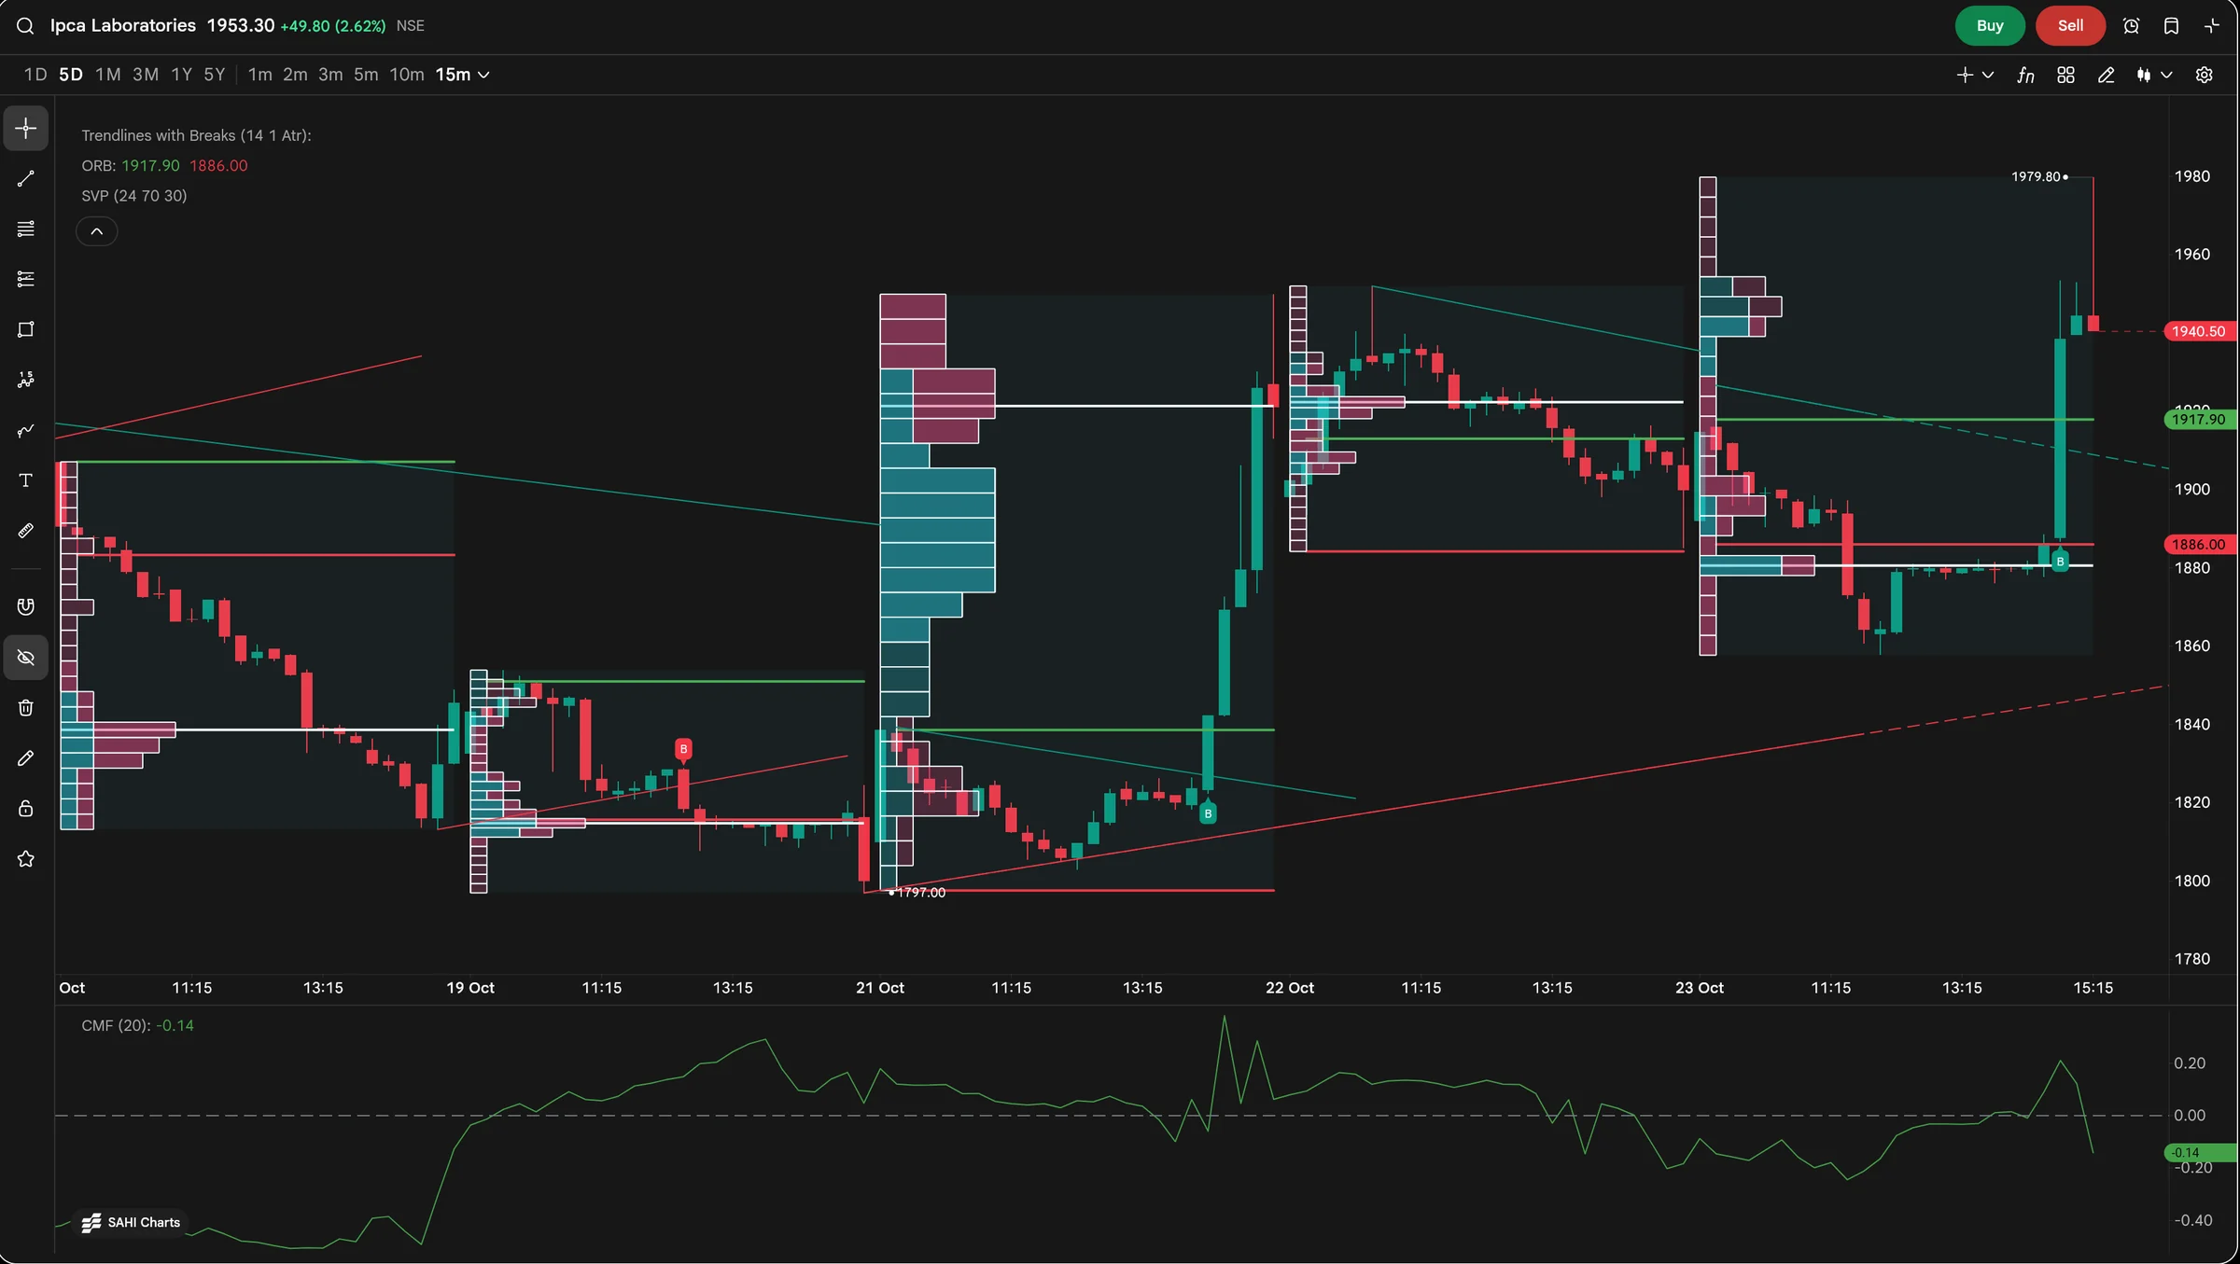
Task: Switch to the 1M range
Action: [108, 75]
